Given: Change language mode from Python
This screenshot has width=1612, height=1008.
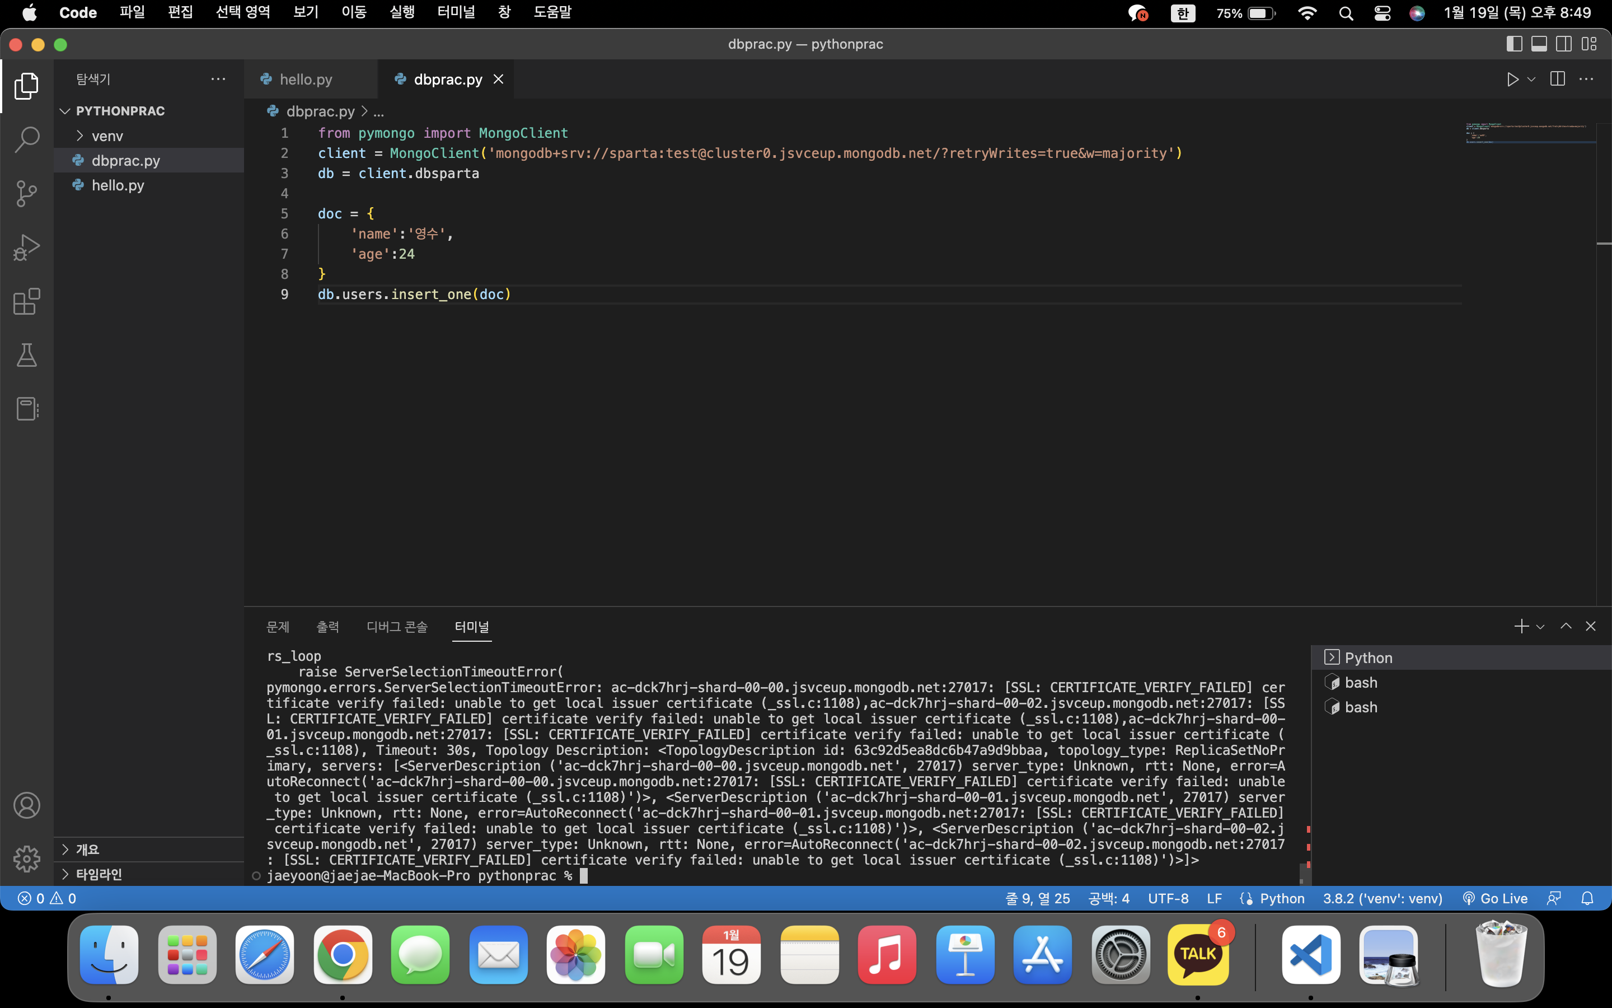Looking at the screenshot, I should click(x=1282, y=899).
